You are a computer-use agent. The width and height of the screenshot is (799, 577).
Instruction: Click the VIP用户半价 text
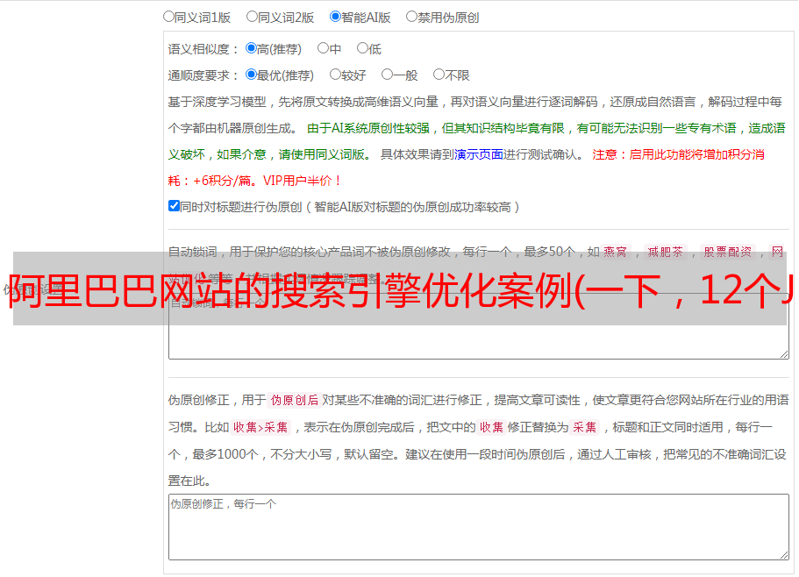pos(302,181)
